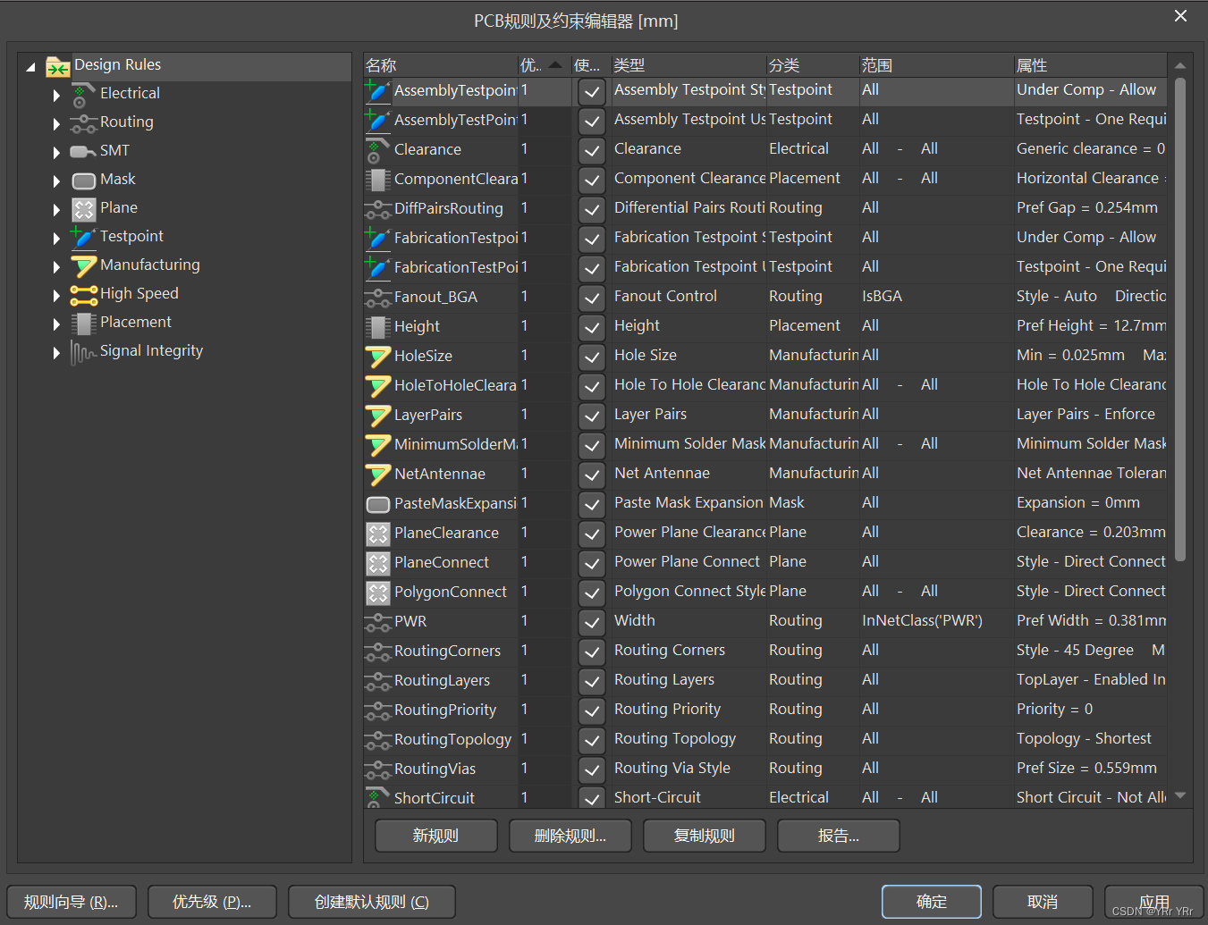Click the PasteMaskExpansion rule row icon
1208x925 pixels.
tap(377, 504)
